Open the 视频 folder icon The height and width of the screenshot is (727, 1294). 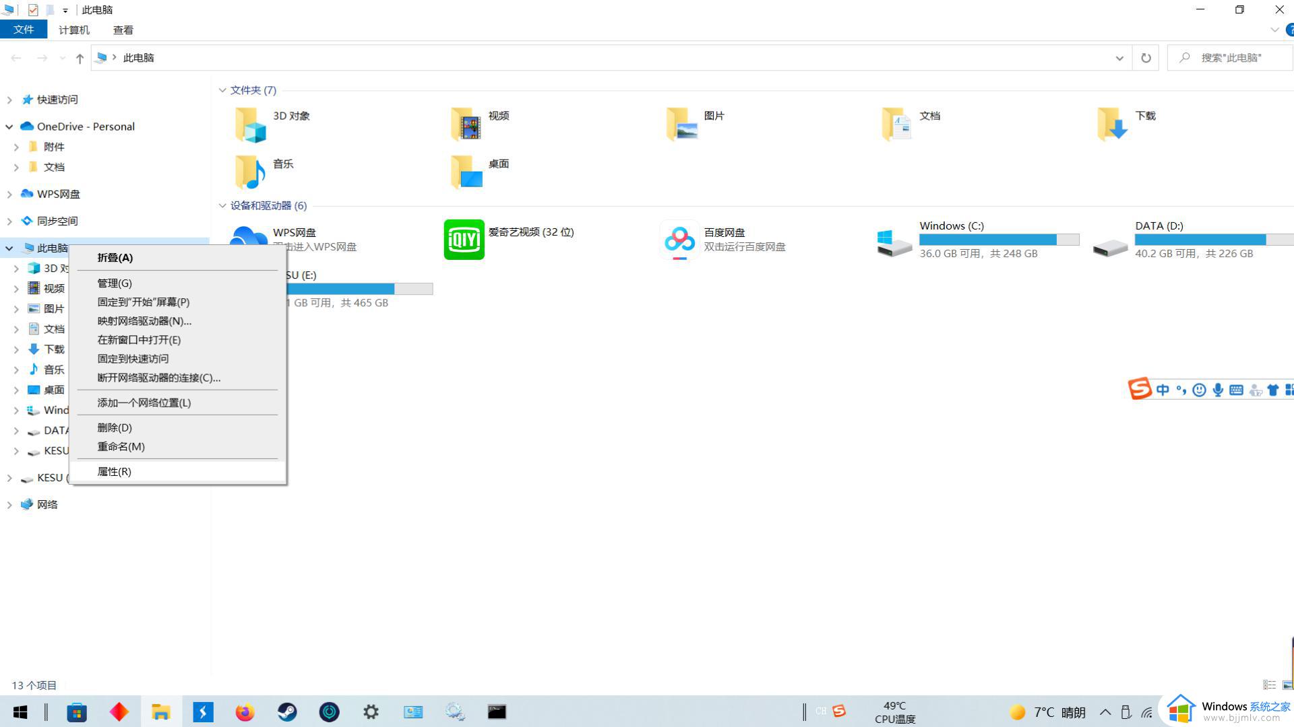click(x=466, y=125)
